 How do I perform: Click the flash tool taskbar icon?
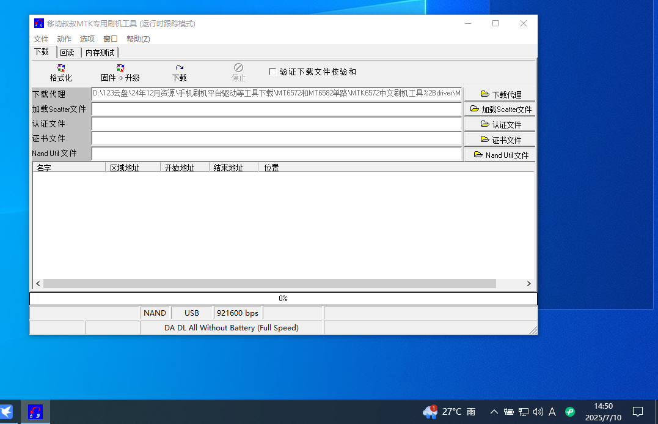coord(35,412)
